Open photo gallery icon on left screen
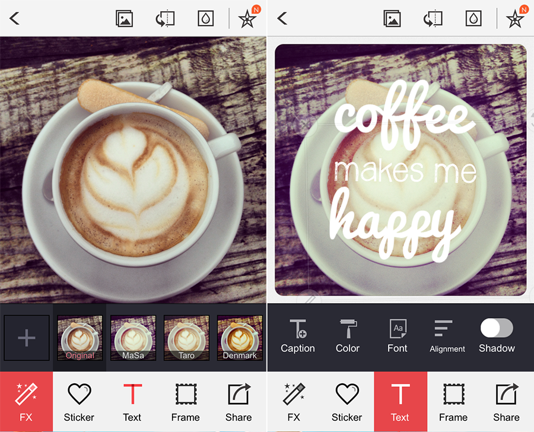Viewport: 534px width, 432px height. [124, 18]
